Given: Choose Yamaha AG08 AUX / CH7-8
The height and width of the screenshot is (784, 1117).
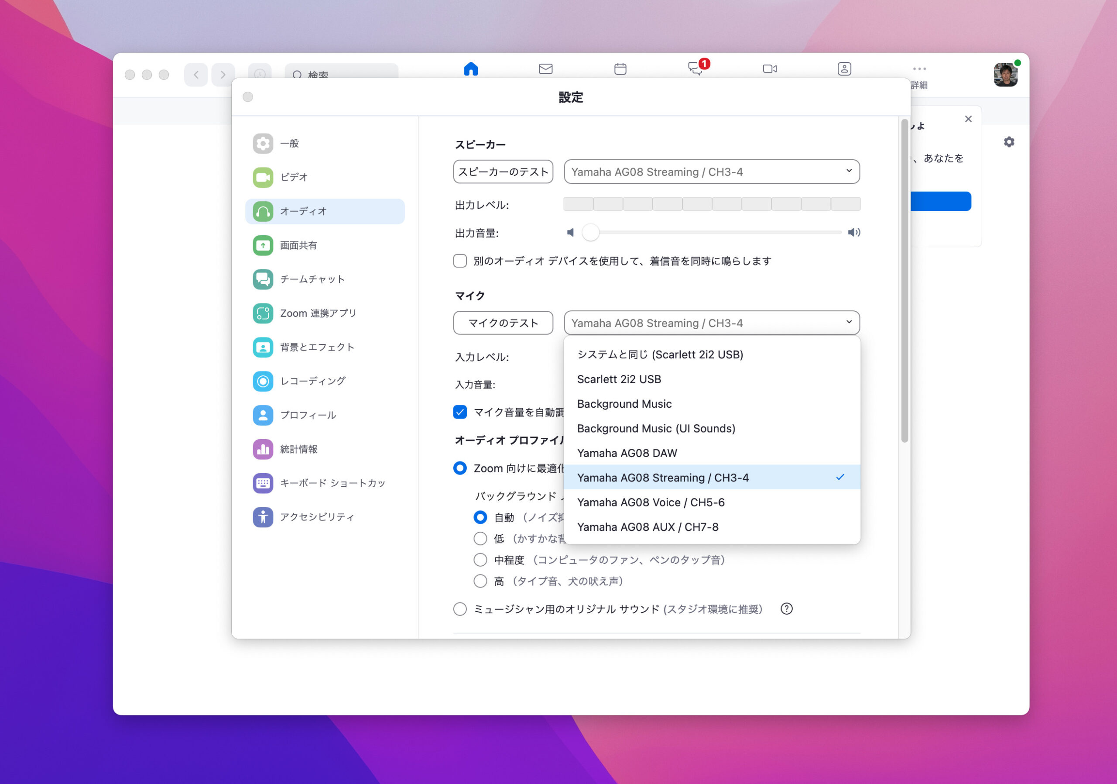Looking at the screenshot, I should 712,527.
